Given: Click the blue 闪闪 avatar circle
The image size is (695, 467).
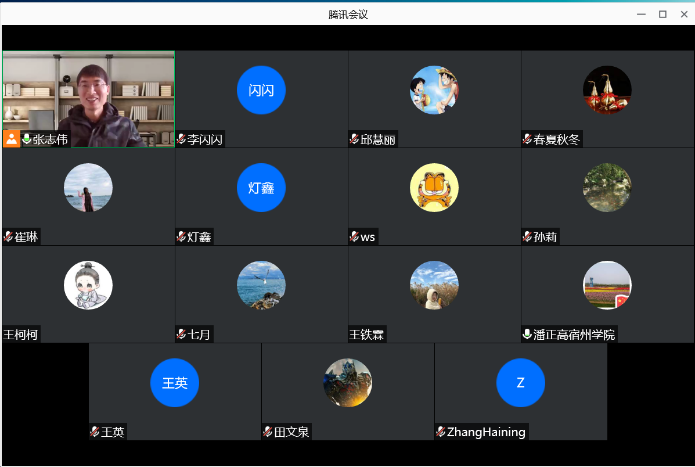Looking at the screenshot, I should tap(261, 90).
